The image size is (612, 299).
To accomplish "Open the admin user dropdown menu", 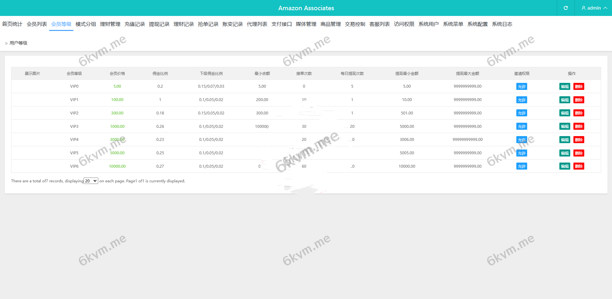I will [x=594, y=8].
